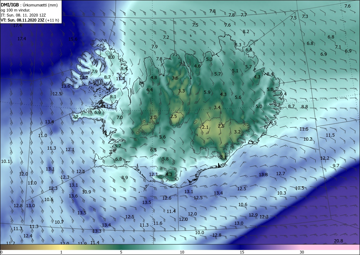Viewport: 360px width, 255px height.
Task: Click the map value 12.9
Action: click(x=253, y=215)
